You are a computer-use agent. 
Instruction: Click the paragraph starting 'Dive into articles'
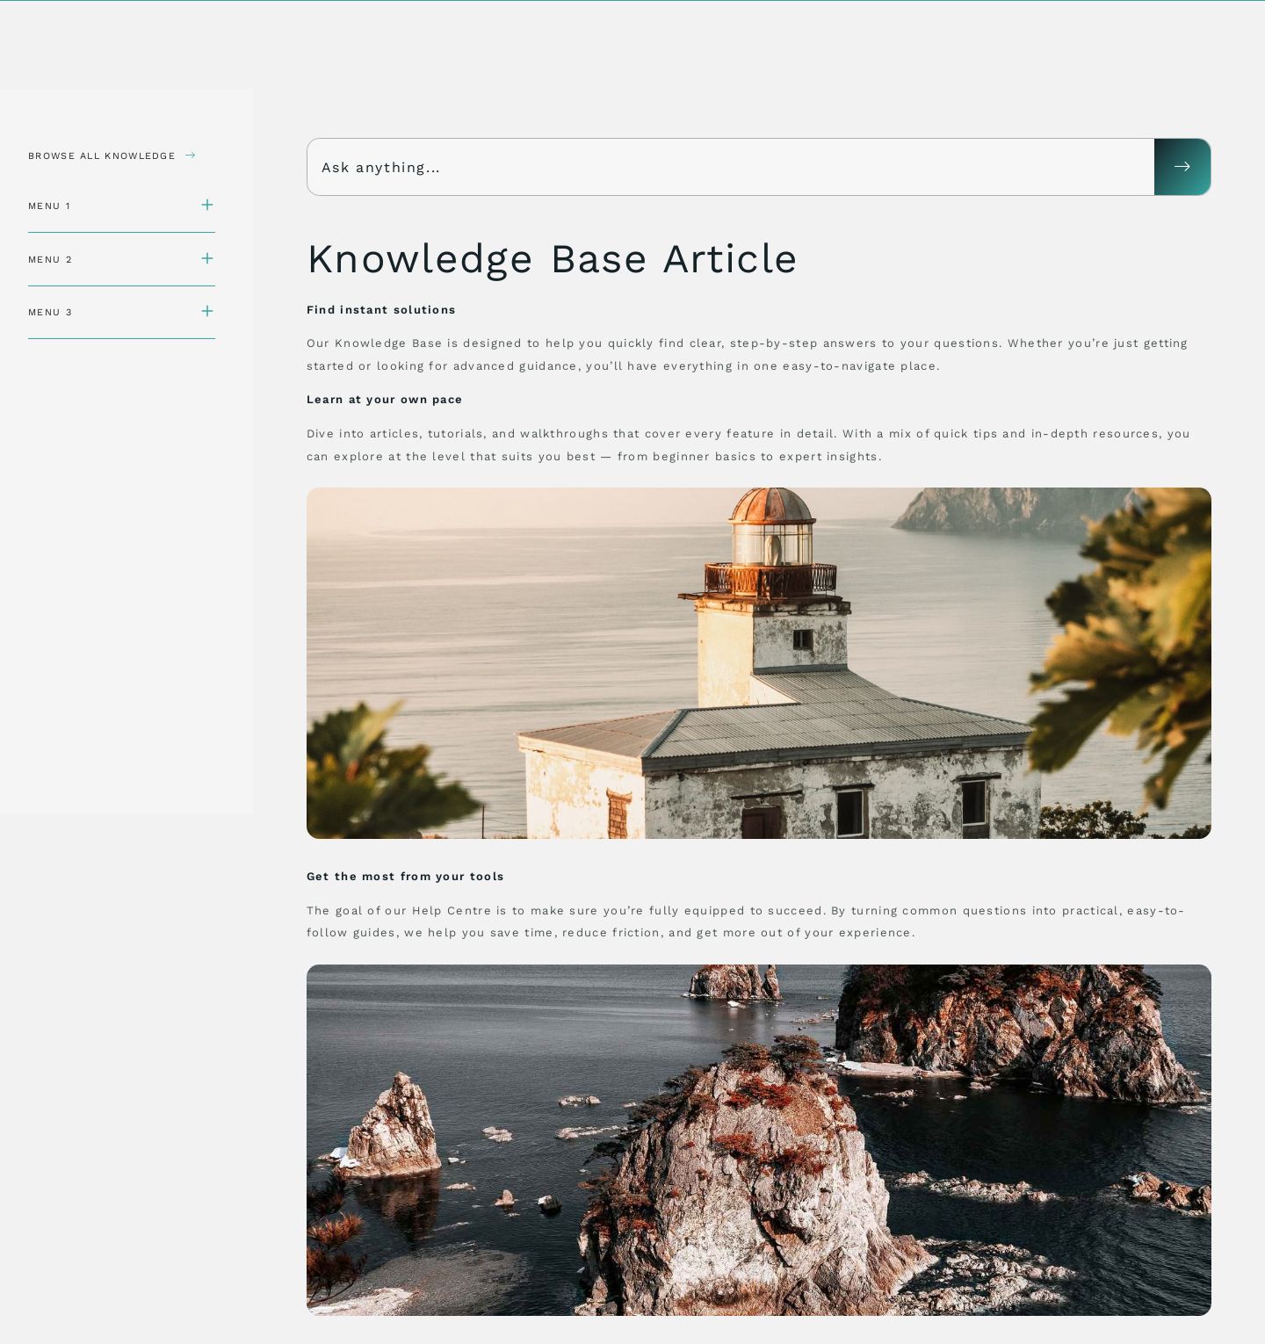pos(747,445)
